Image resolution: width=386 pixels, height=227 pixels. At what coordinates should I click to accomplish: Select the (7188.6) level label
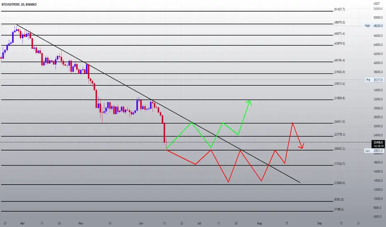339,209
